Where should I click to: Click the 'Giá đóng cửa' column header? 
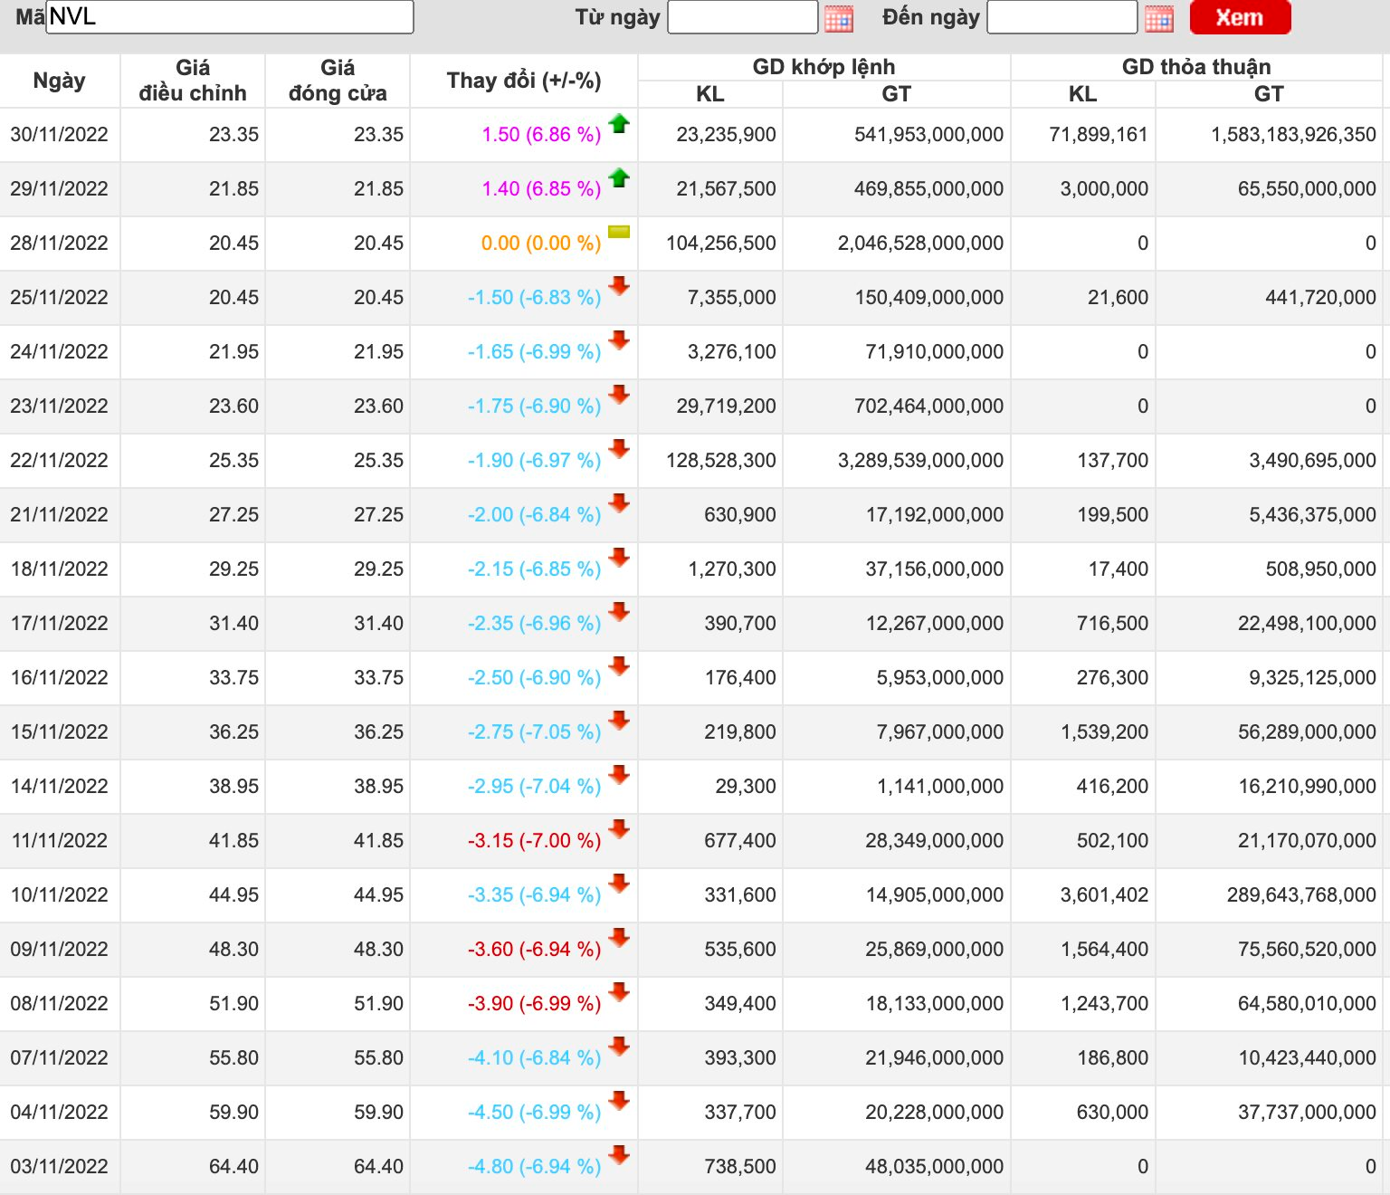click(x=338, y=81)
